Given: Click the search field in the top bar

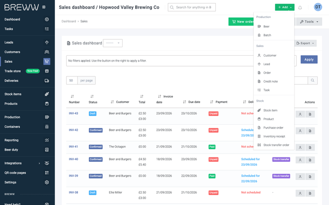Looking at the screenshot, I should pyautogui.click(x=192, y=7).
